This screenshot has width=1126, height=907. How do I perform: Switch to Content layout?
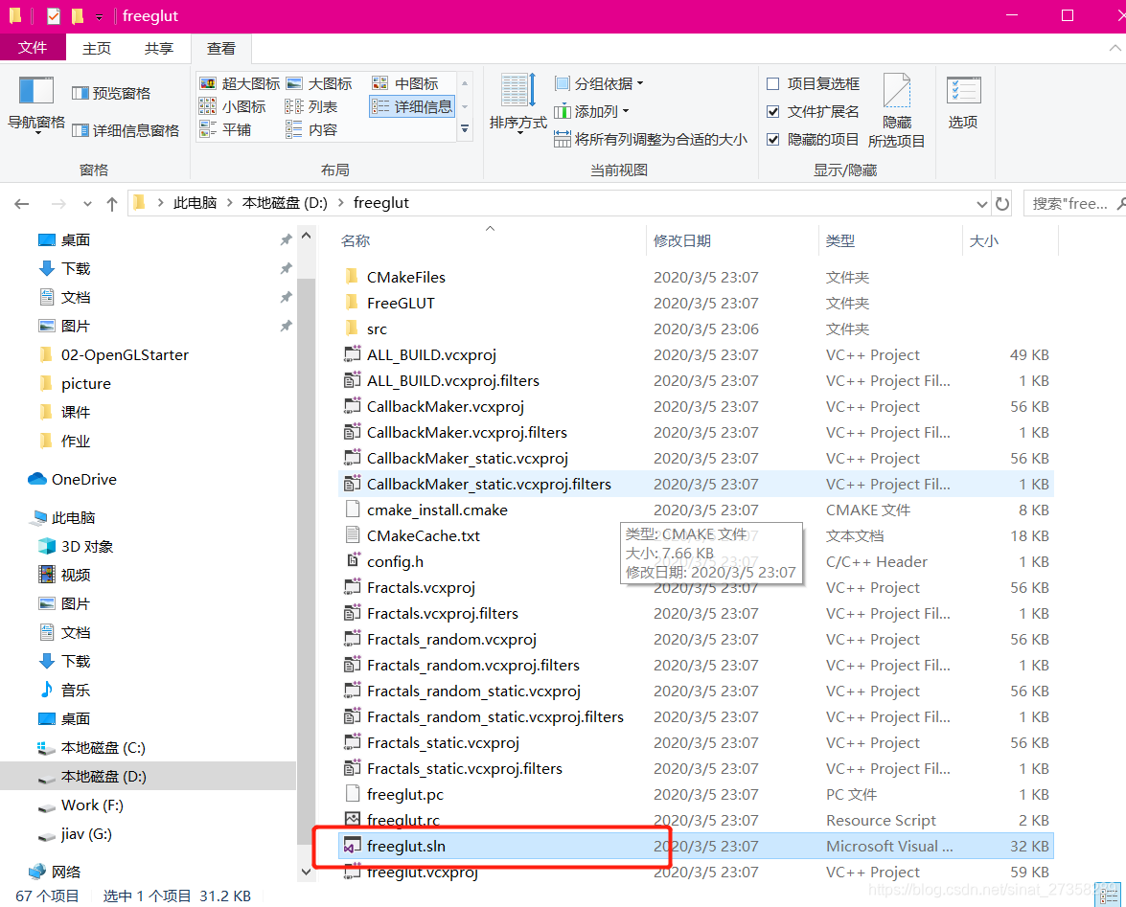click(310, 130)
